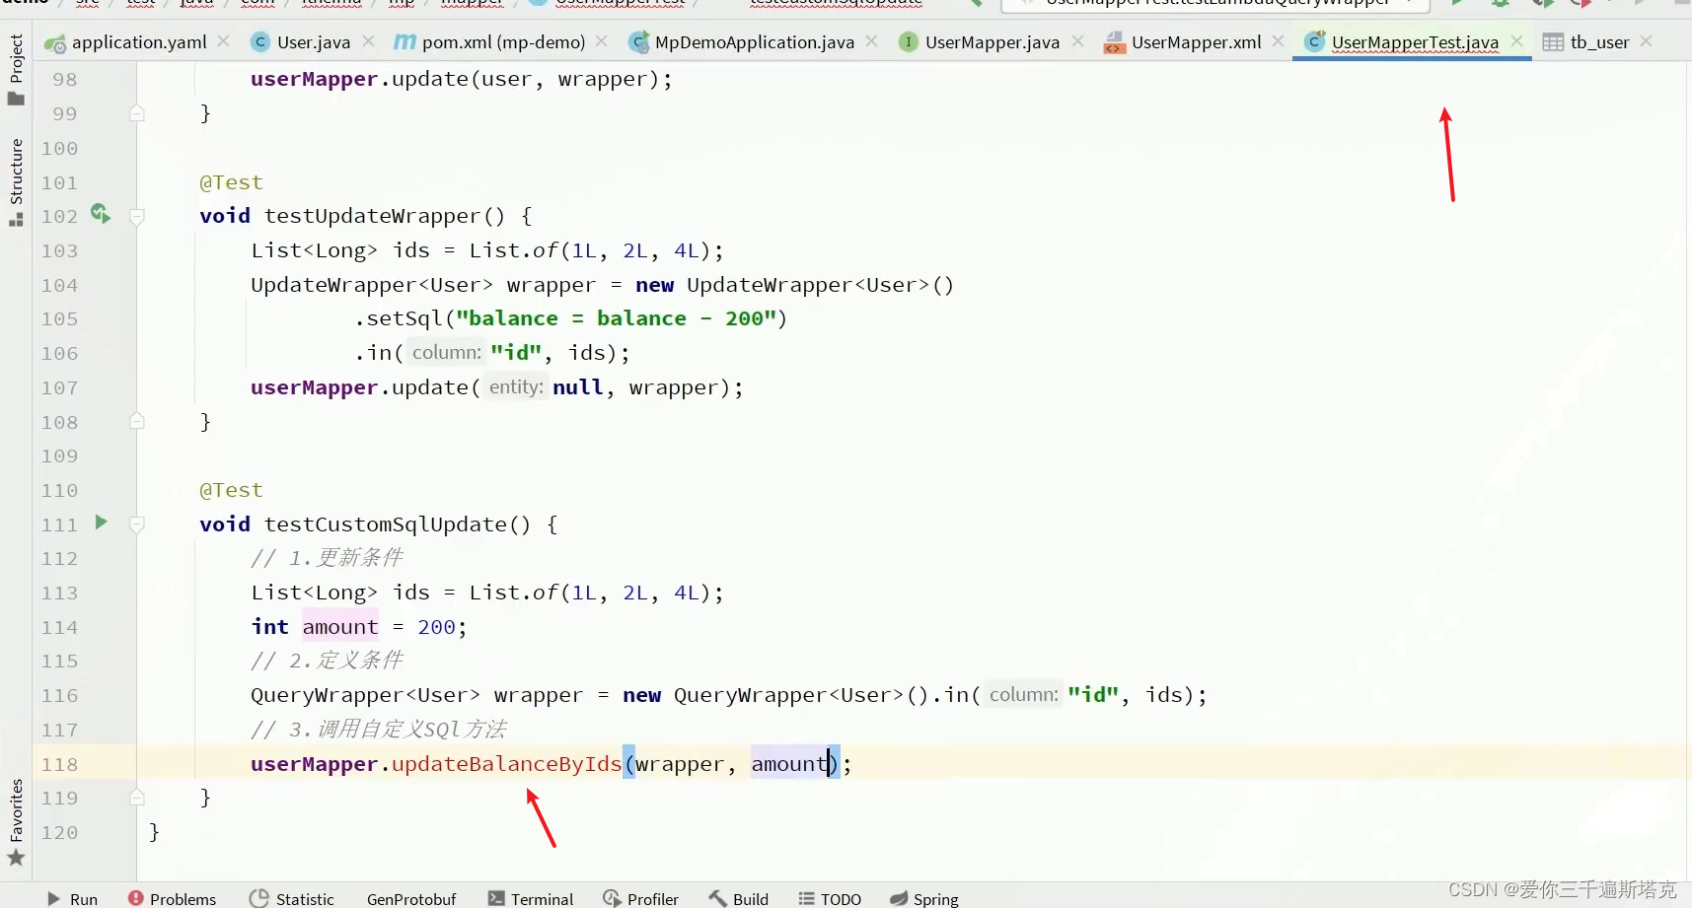Image resolution: width=1692 pixels, height=908 pixels.
Task: Click the green Run icon in the top toolbar
Action: pos(1457,4)
